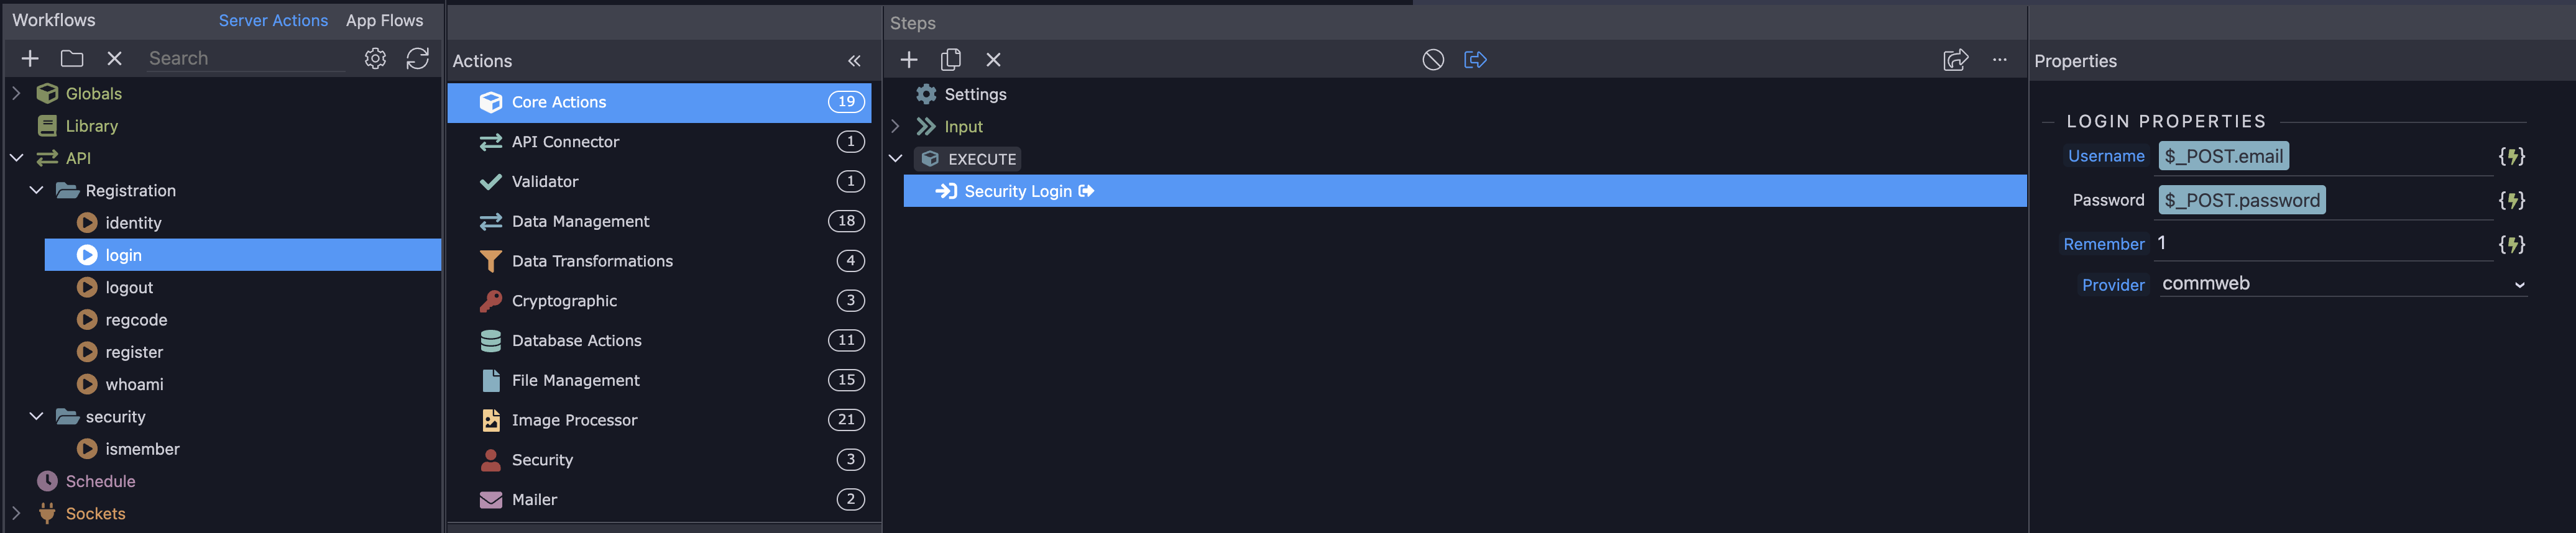Open dynamic data picker for Username
This screenshot has width=2576, height=533.
coord(2511,156)
